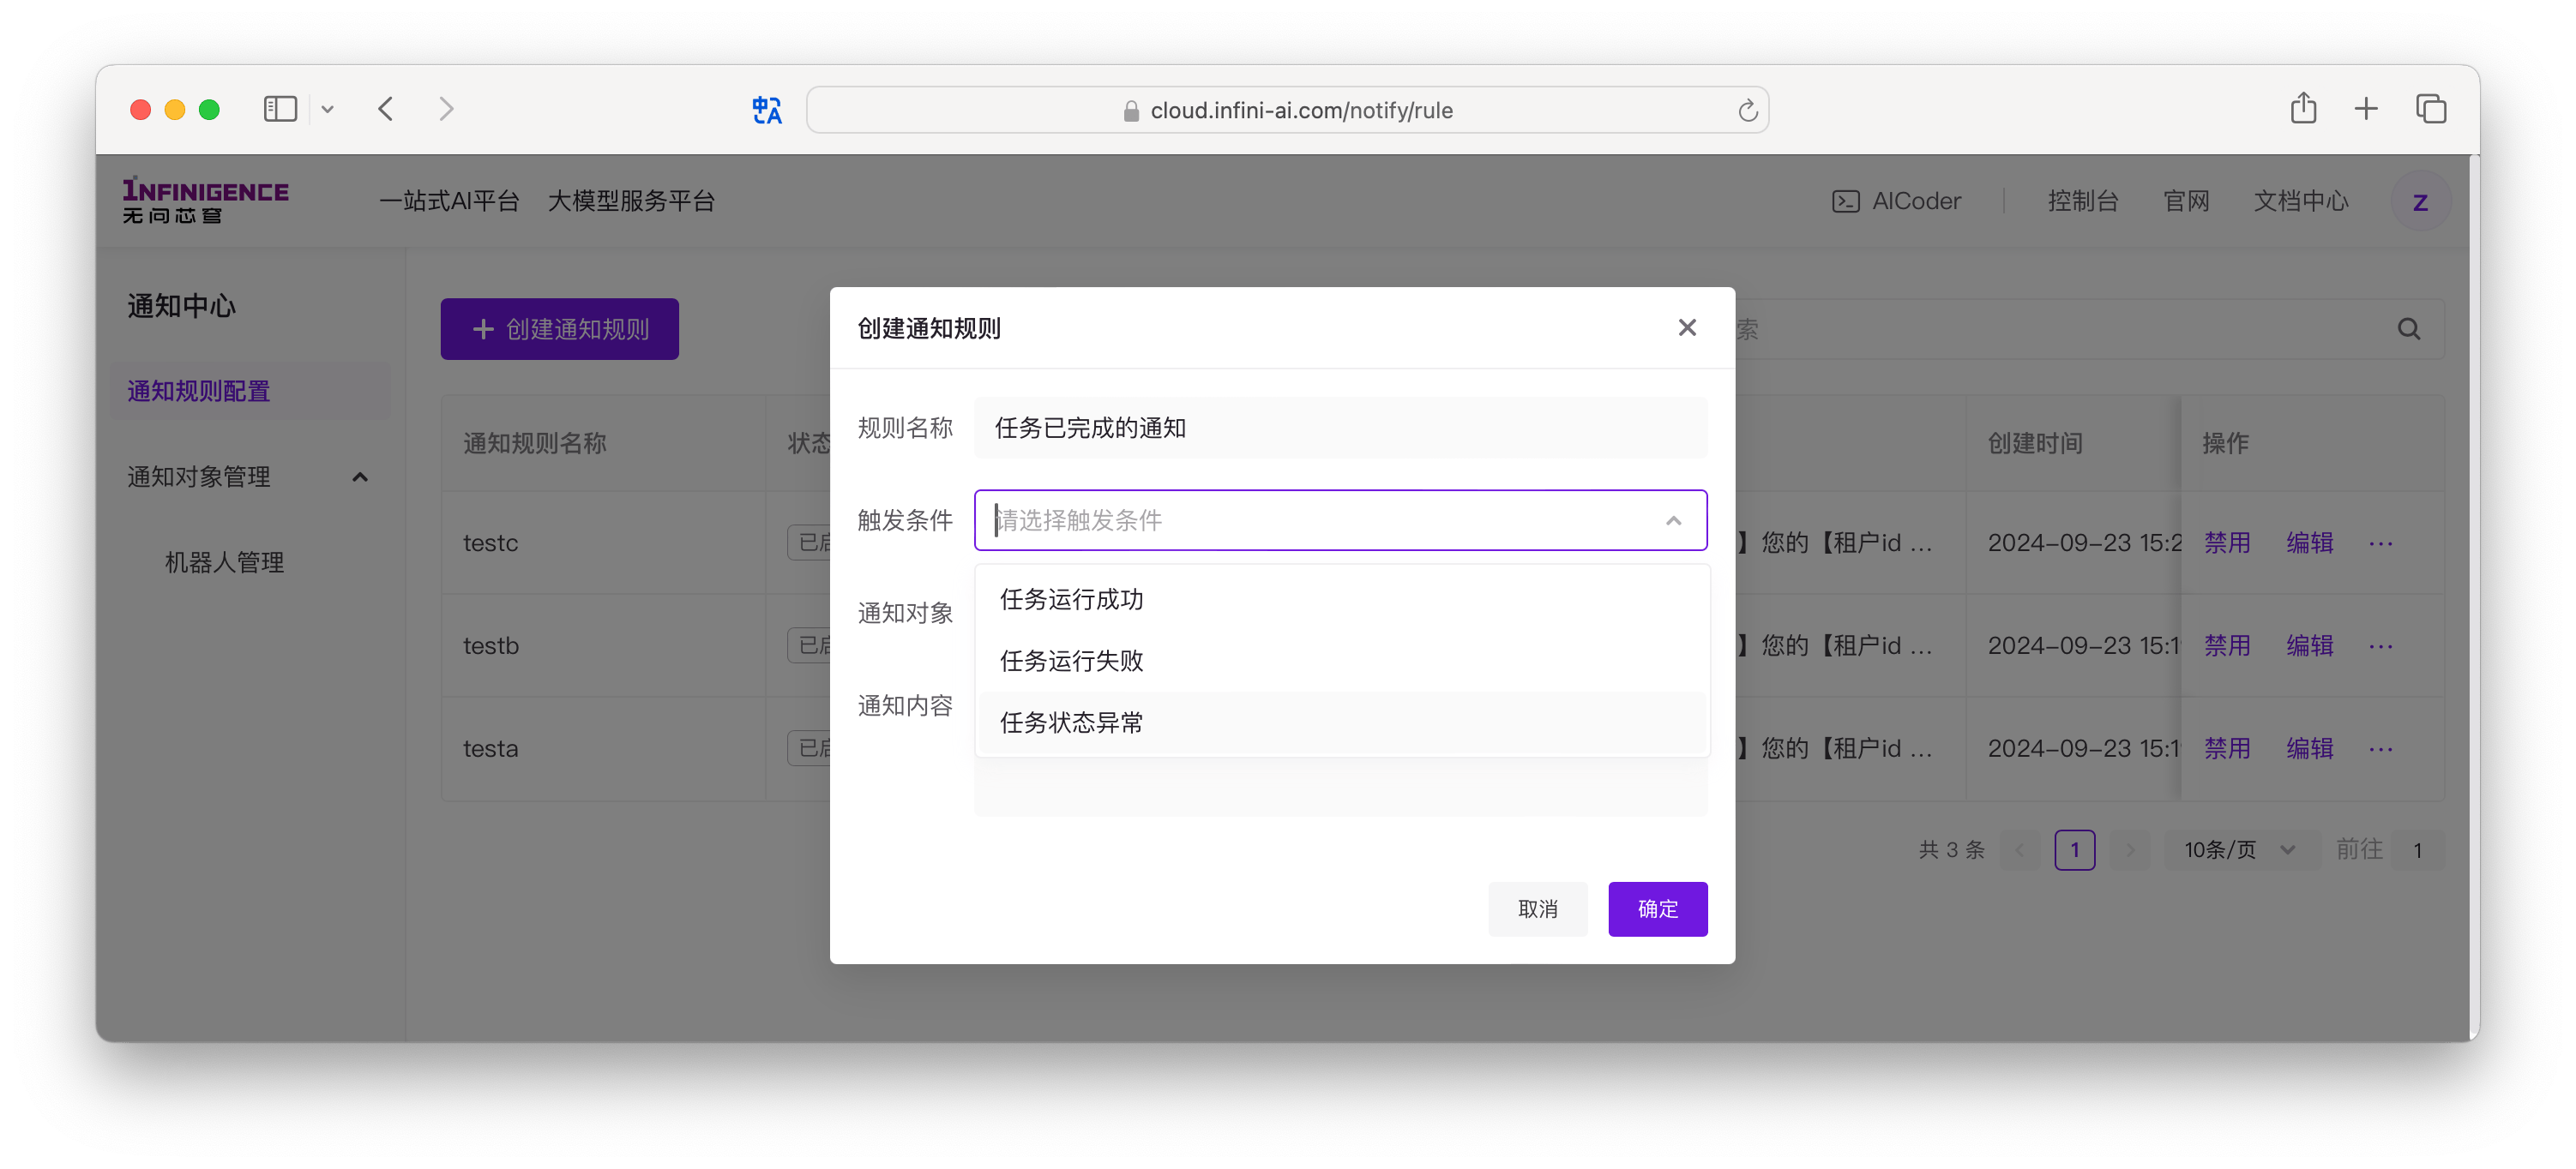The width and height of the screenshot is (2576, 1169).
Task: Go forward with the Safari forward arrow
Action: [446, 109]
